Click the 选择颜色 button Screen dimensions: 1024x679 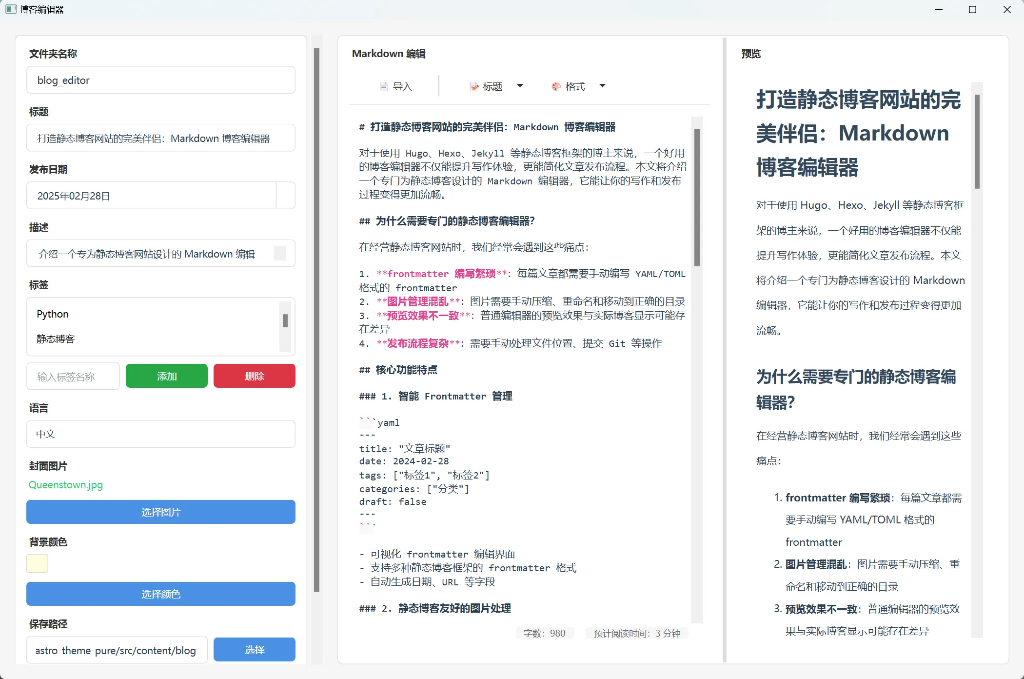click(161, 594)
